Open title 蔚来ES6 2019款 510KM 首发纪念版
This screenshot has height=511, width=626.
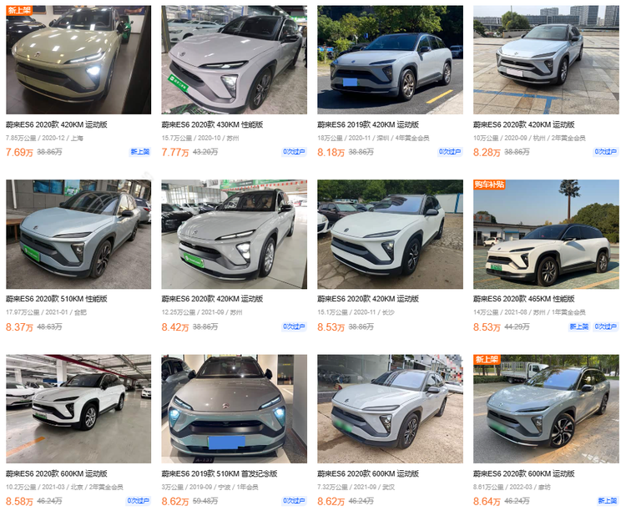[220, 473]
